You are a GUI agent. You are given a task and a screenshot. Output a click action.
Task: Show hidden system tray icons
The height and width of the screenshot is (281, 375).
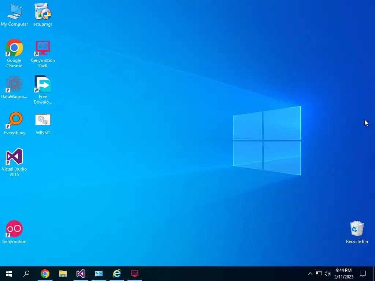[x=310, y=274]
